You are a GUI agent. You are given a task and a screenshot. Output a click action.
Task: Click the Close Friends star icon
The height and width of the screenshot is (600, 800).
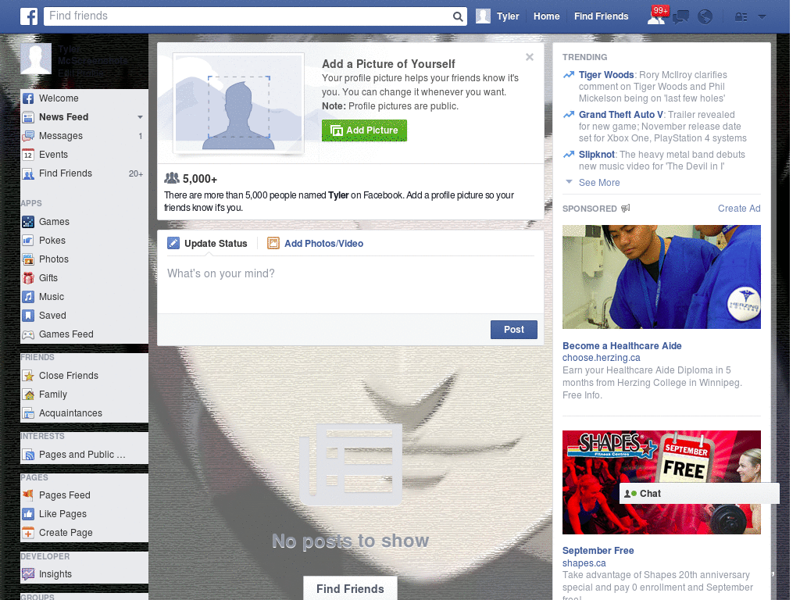click(x=28, y=376)
